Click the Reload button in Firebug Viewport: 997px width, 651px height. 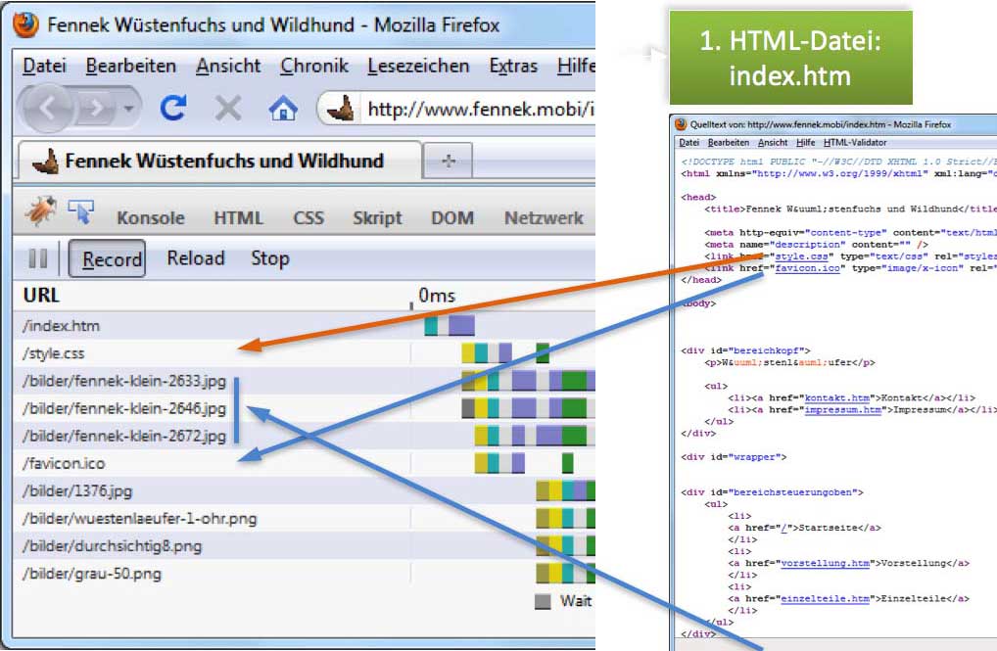coord(196,258)
